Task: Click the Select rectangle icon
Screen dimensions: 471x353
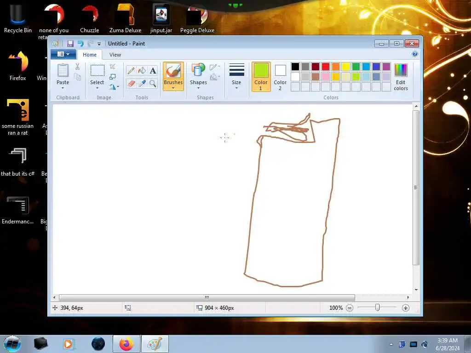Action: 98,71
